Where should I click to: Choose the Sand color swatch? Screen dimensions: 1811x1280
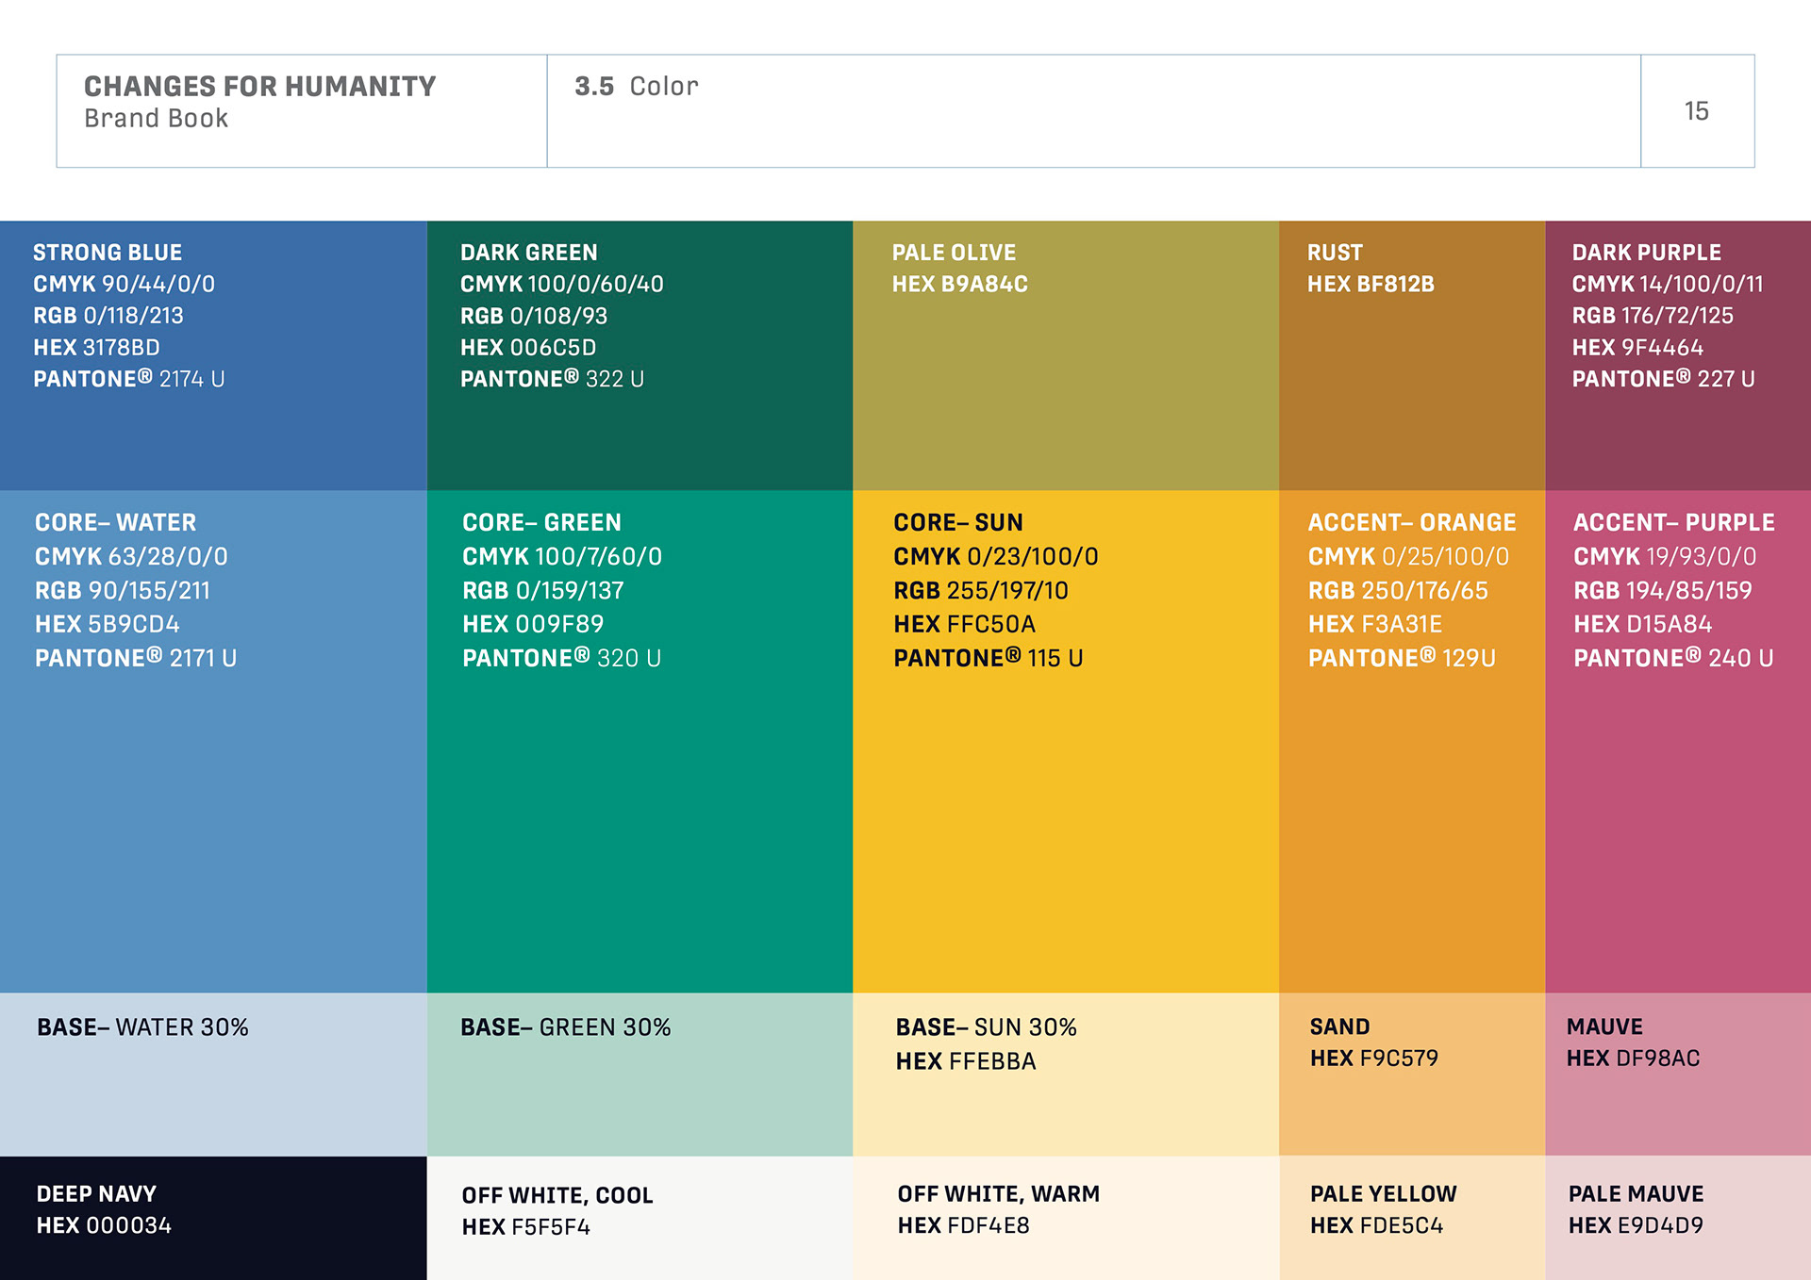coord(1412,1075)
